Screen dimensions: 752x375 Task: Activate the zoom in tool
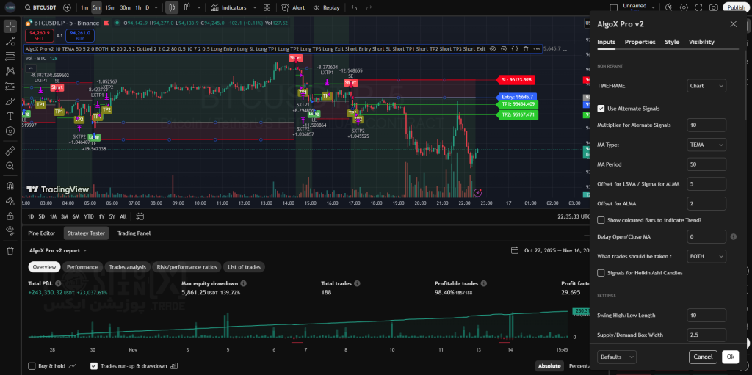point(10,165)
